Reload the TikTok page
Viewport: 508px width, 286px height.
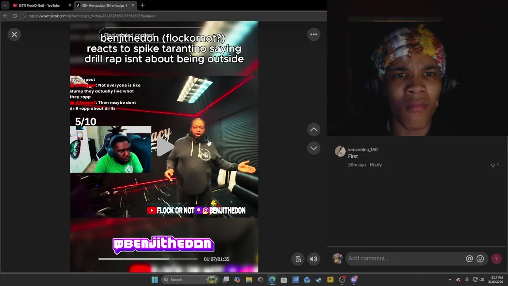[15, 16]
